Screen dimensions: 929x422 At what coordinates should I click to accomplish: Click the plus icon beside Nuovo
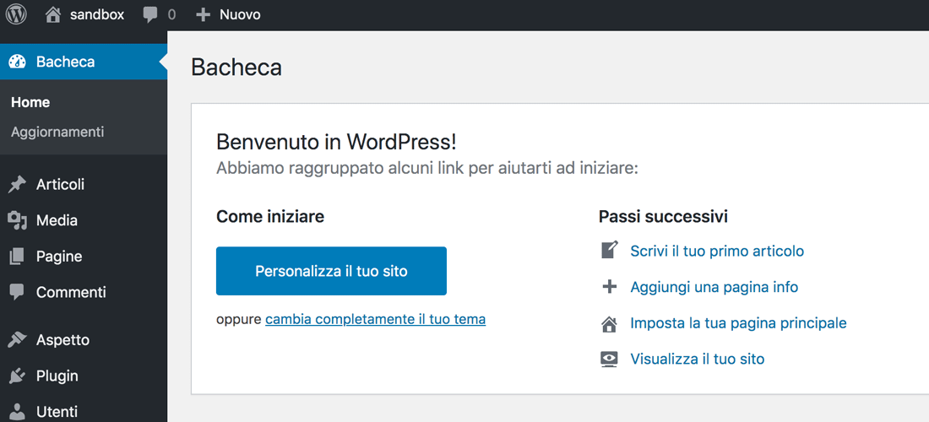point(204,15)
